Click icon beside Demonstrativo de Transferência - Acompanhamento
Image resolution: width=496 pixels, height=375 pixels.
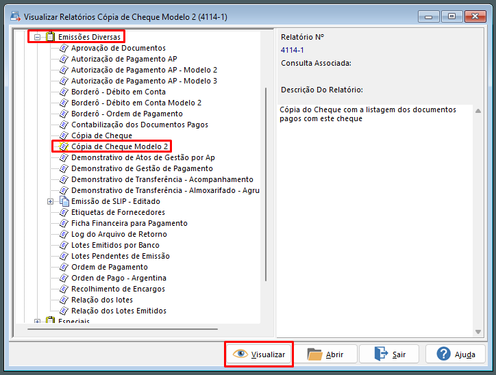point(64,179)
